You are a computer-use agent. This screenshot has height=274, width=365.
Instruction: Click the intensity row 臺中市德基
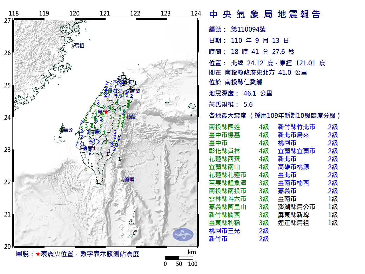239,135
